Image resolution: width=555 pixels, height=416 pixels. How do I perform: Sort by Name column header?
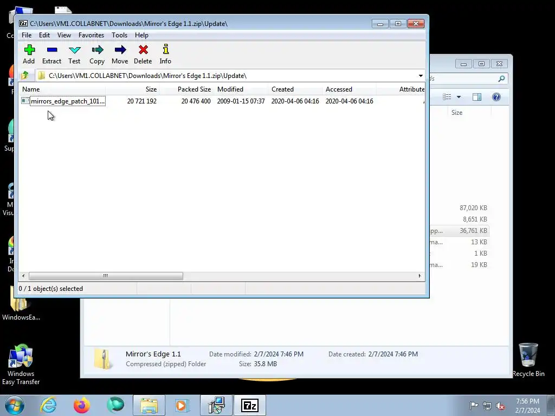[62, 89]
